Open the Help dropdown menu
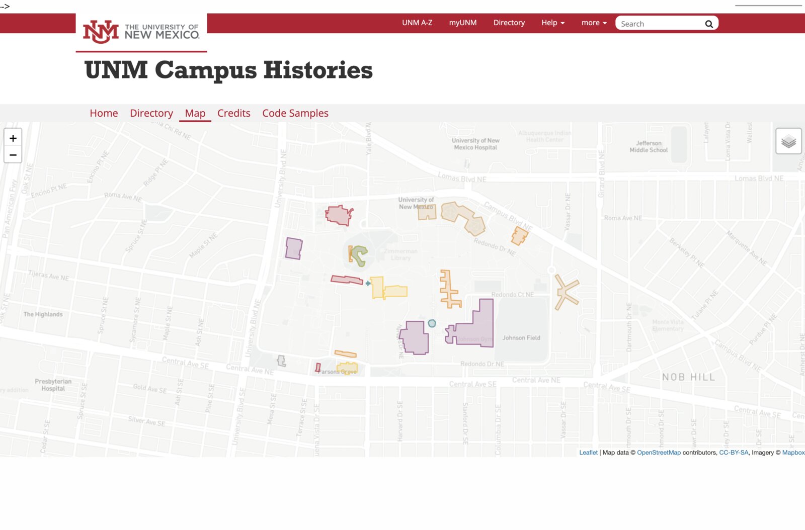 click(x=552, y=23)
